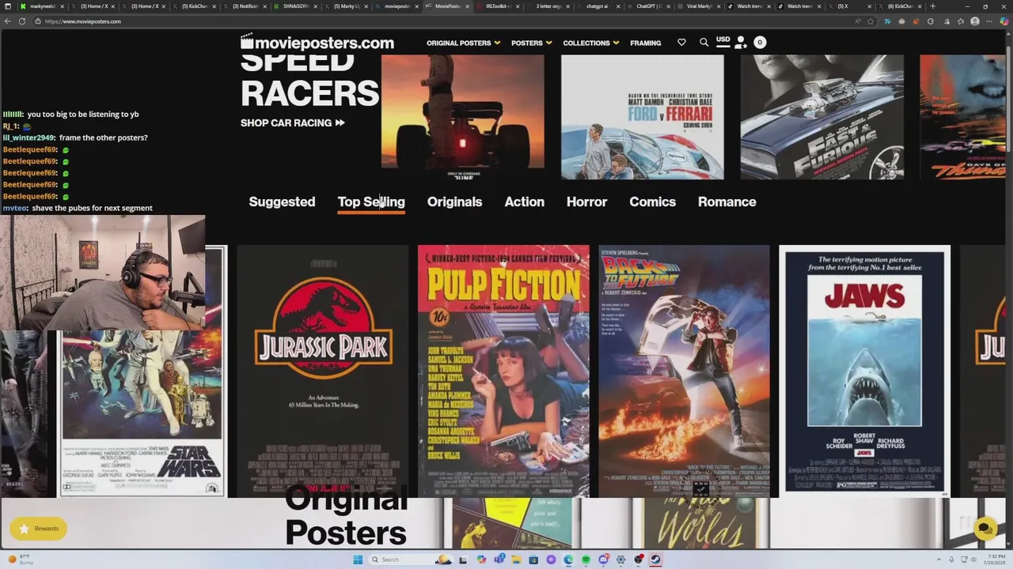
Task: Open the Back to the Future poster
Action: [684, 371]
